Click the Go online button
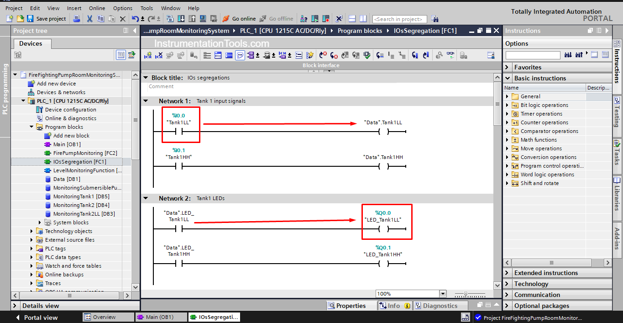623x323 pixels. click(x=239, y=19)
